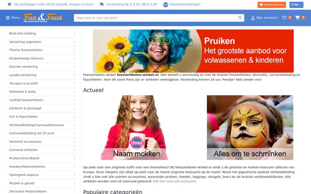The image size is (311, 194).
Task: Open Klantbeoordelingen link
Action: (185, 4)
